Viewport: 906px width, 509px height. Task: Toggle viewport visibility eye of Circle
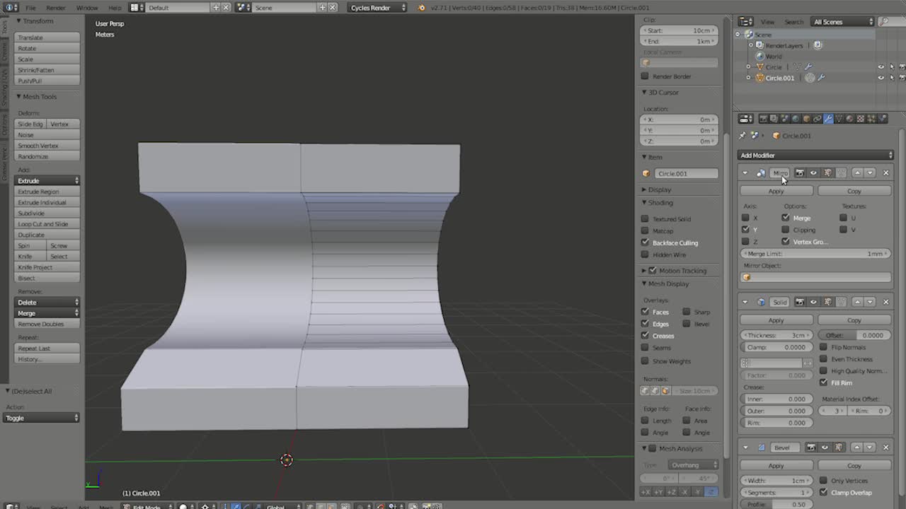[881, 67]
